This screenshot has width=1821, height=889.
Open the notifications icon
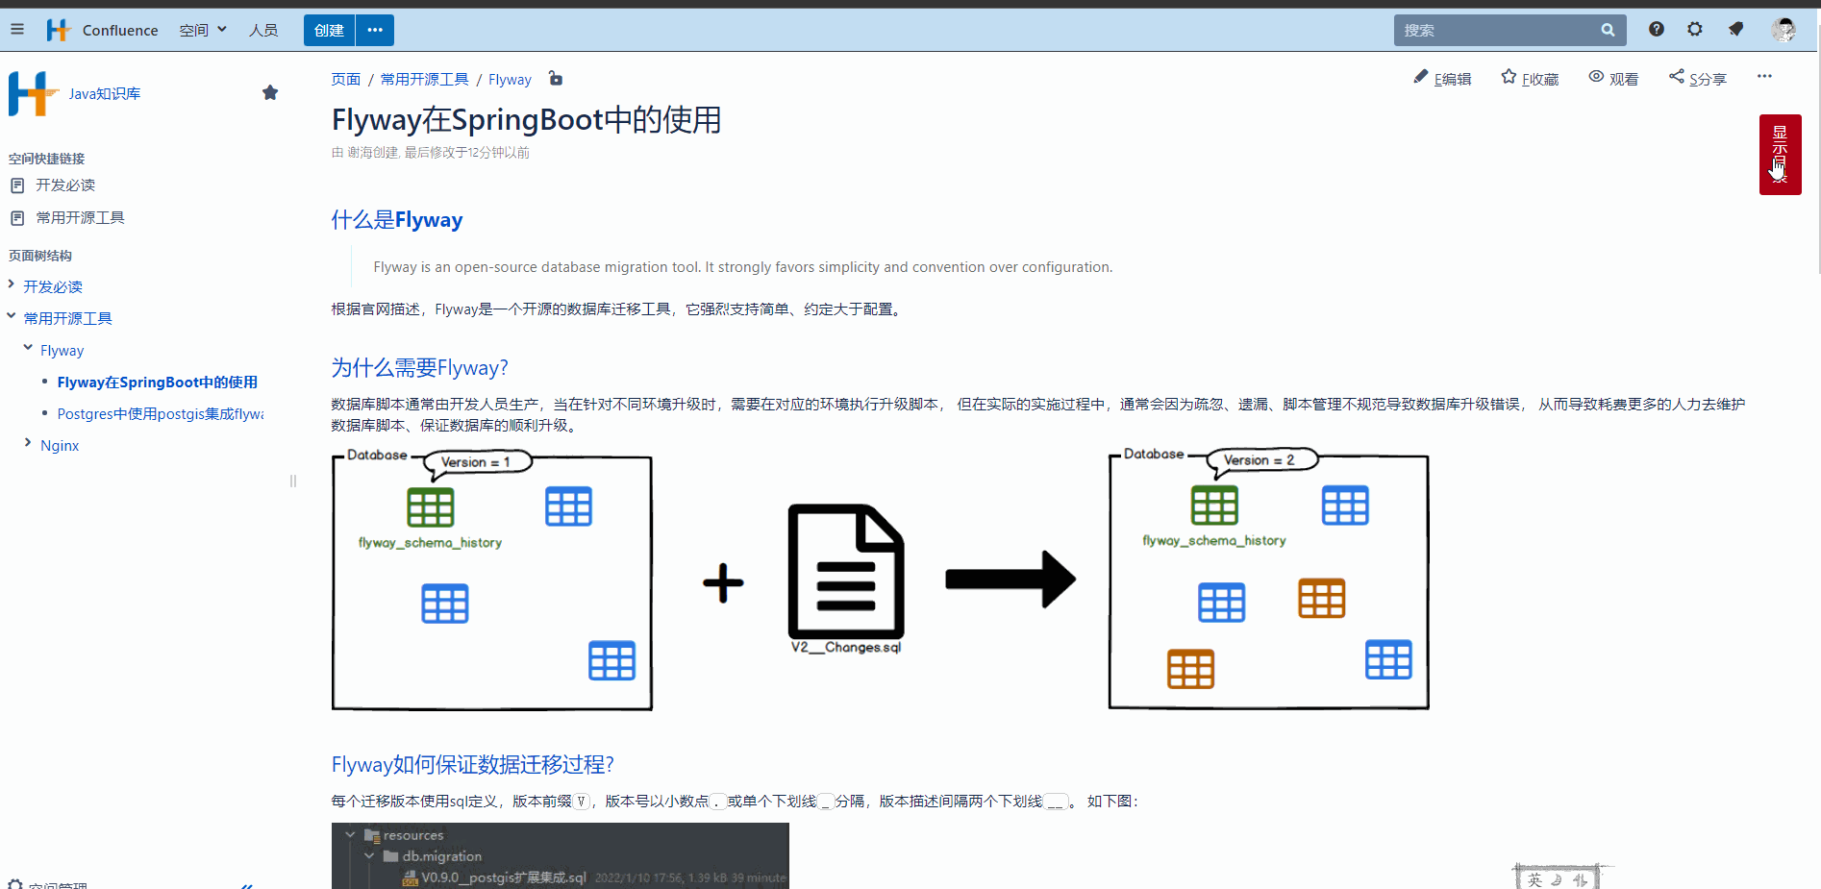[1735, 29]
